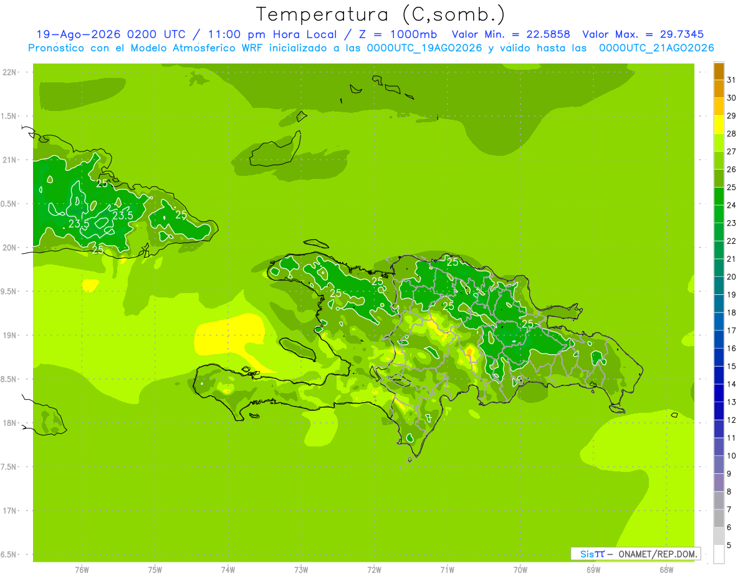The image size is (748, 578).
Task: Click the '8' label on the color scale
Action: click(729, 492)
